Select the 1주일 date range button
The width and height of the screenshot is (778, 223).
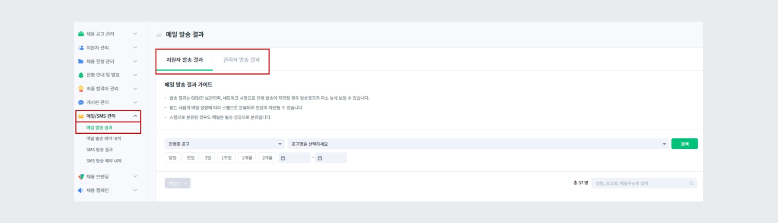[226, 158]
